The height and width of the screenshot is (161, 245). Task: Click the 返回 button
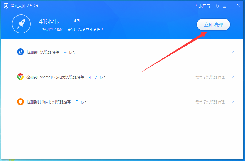point(76,21)
